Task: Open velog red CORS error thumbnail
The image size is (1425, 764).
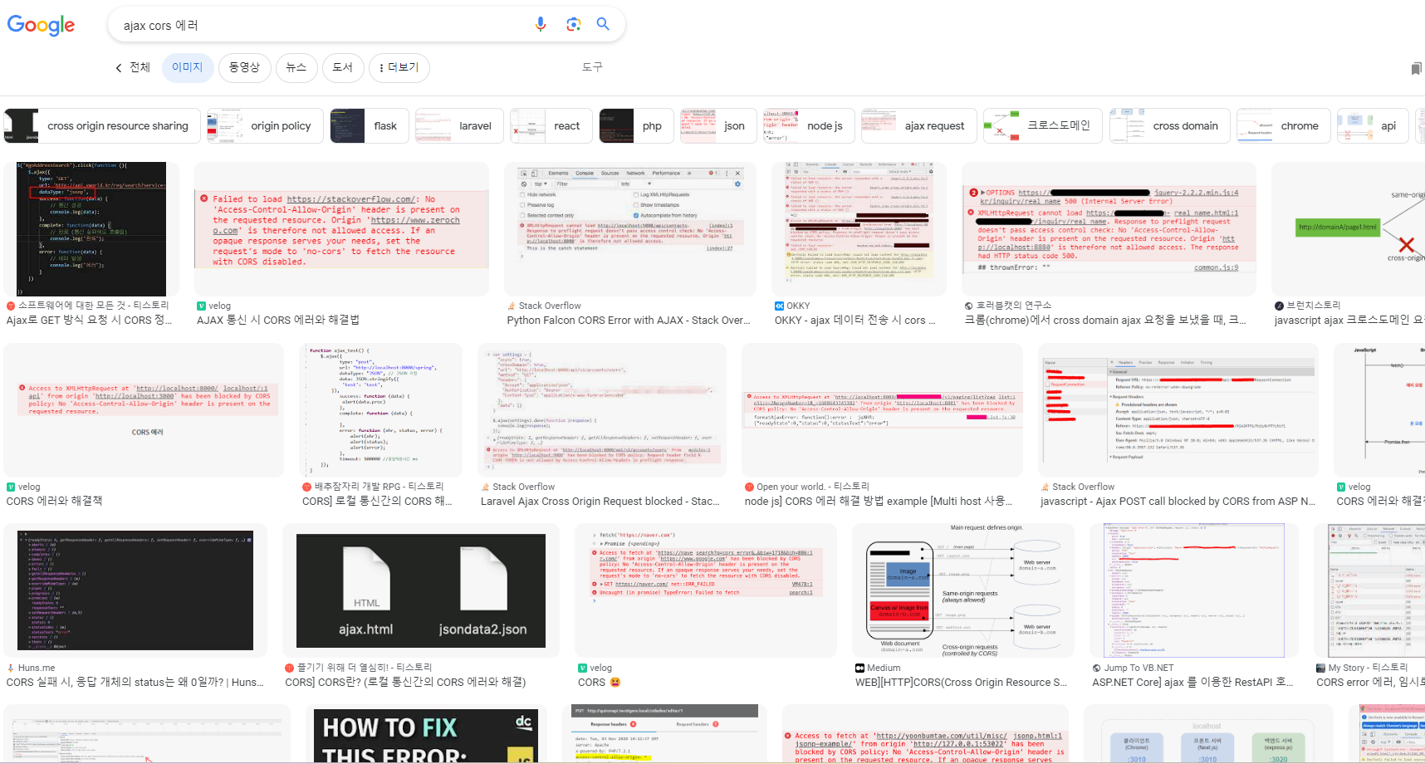Action: (x=341, y=228)
